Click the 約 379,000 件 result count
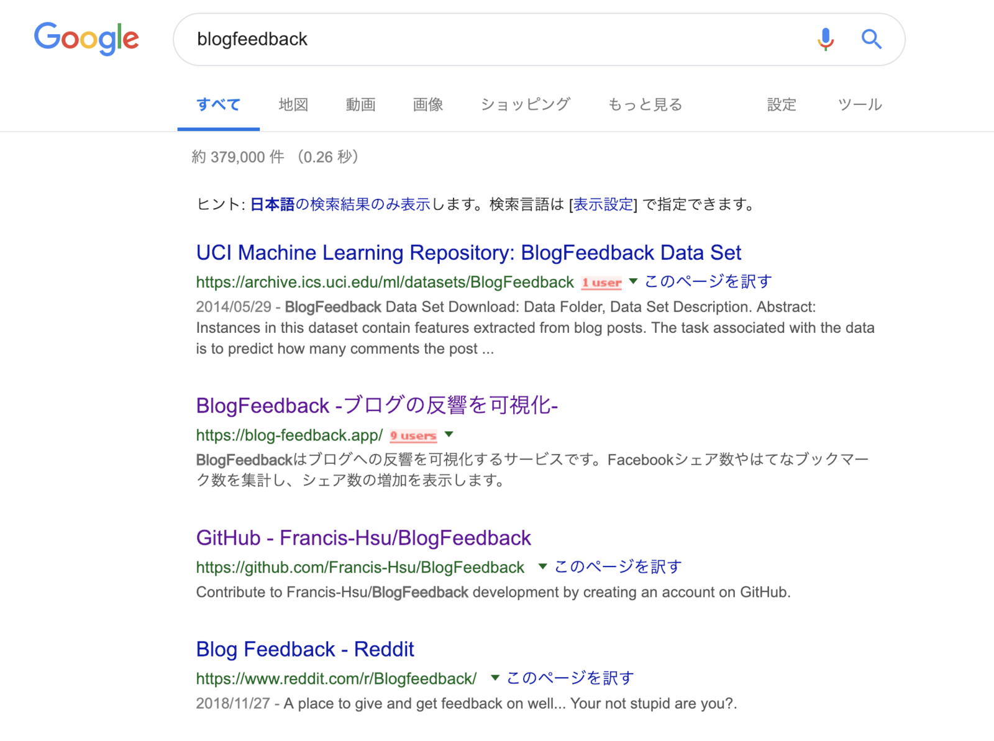 point(238,157)
